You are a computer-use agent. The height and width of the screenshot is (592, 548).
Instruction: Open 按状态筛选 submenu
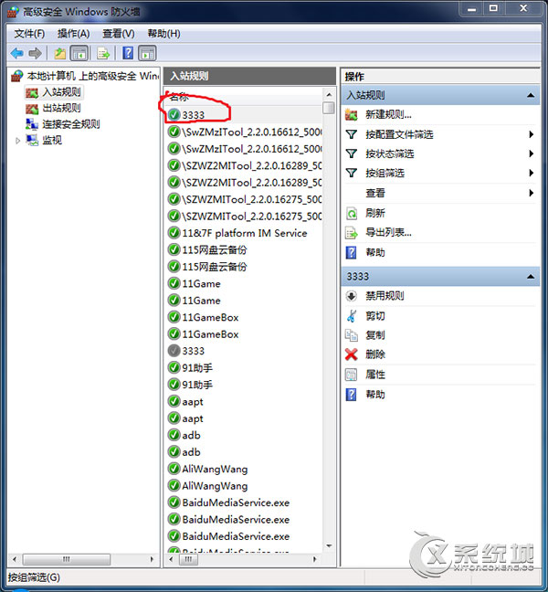(x=389, y=153)
